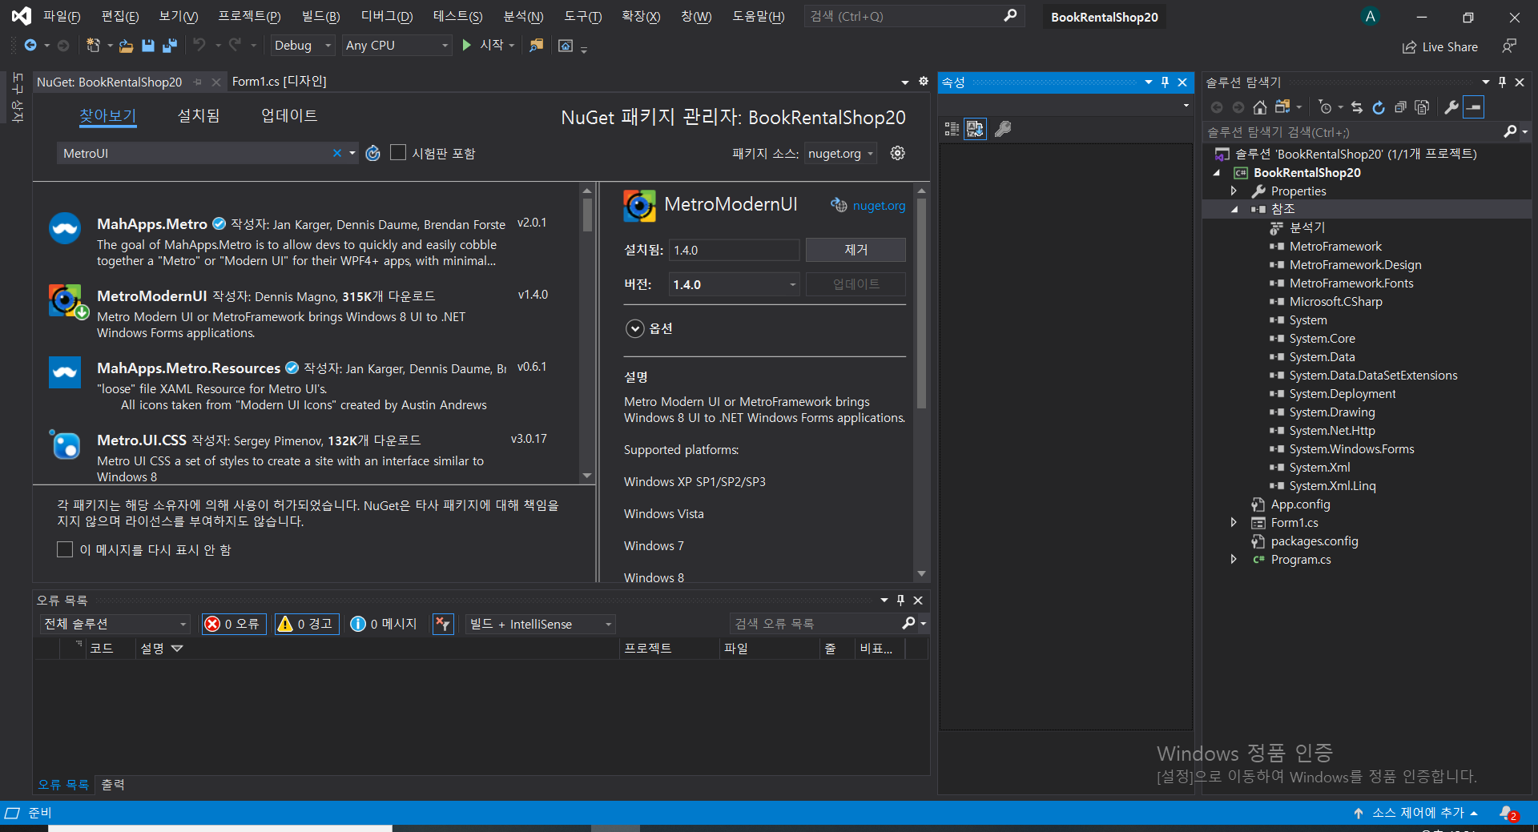Open notifications bell in status bar
Image resolution: width=1538 pixels, height=832 pixels.
coord(1508,813)
